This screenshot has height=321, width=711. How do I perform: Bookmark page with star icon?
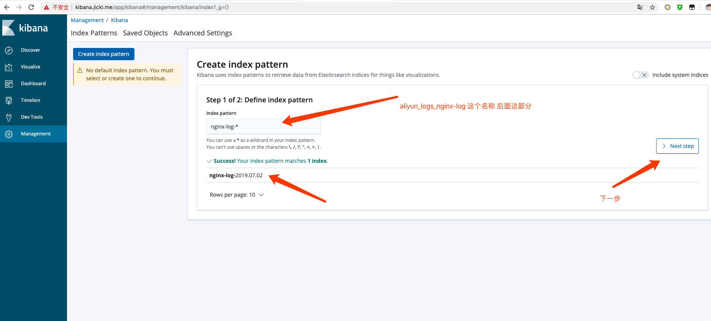pyautogui.click(x=652, y=7)
